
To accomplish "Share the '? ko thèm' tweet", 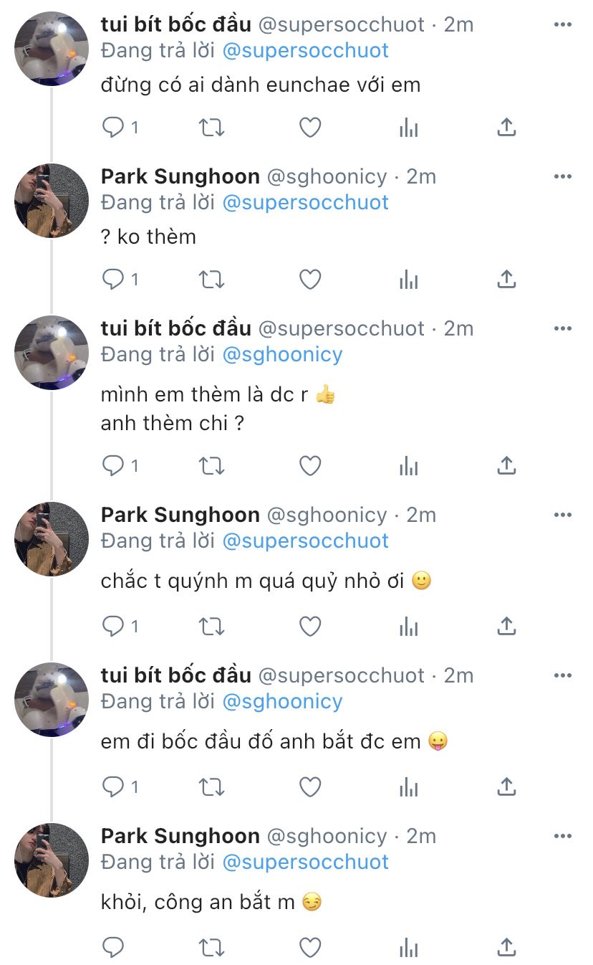I will point(506,280).
